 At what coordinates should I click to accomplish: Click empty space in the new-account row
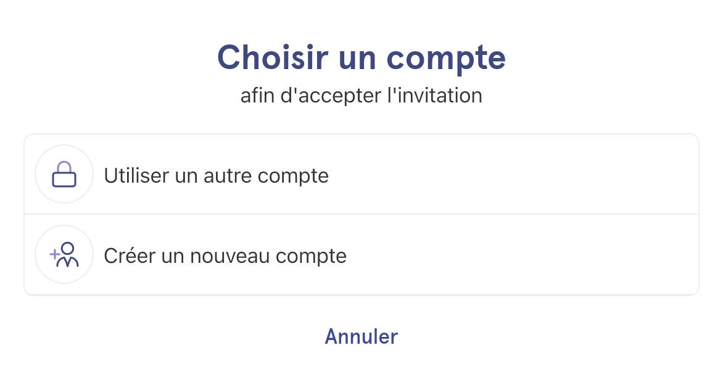click(521, 254)
